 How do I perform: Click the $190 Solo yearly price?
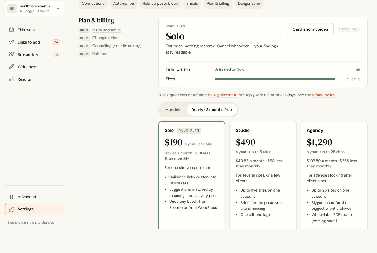(173, 142)
